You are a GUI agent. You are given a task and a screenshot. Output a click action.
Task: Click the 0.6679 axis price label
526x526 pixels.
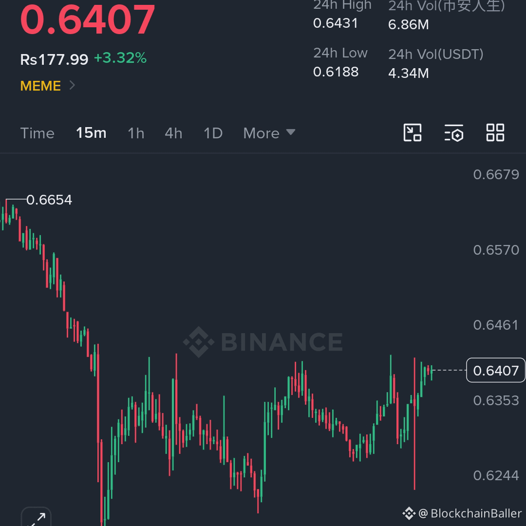[x=496, y=174]
